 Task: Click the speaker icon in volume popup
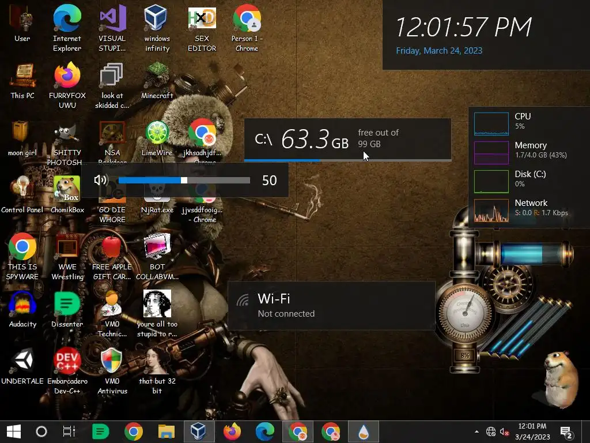click(x=101, y=180)
